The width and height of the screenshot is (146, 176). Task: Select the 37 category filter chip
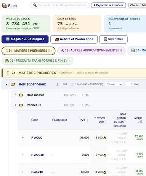click(137, 51)
